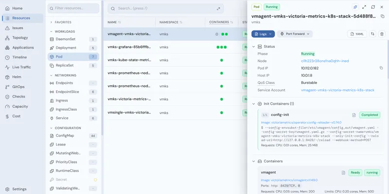Screen dimensions: 389x194
Task: Click the AI assistant sparkle icon in panel header
Action: (x=355, y=7)
